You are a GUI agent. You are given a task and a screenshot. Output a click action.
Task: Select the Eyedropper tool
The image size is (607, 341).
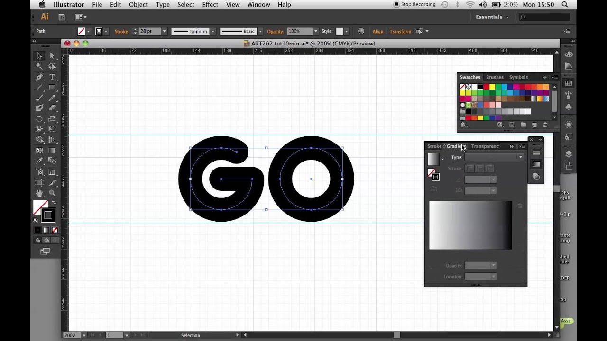(x=39, y=162)
